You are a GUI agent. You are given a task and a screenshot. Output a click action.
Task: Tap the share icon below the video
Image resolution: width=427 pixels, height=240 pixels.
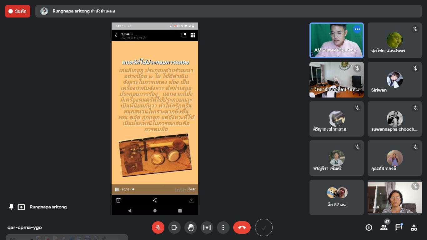click(155, 200)
